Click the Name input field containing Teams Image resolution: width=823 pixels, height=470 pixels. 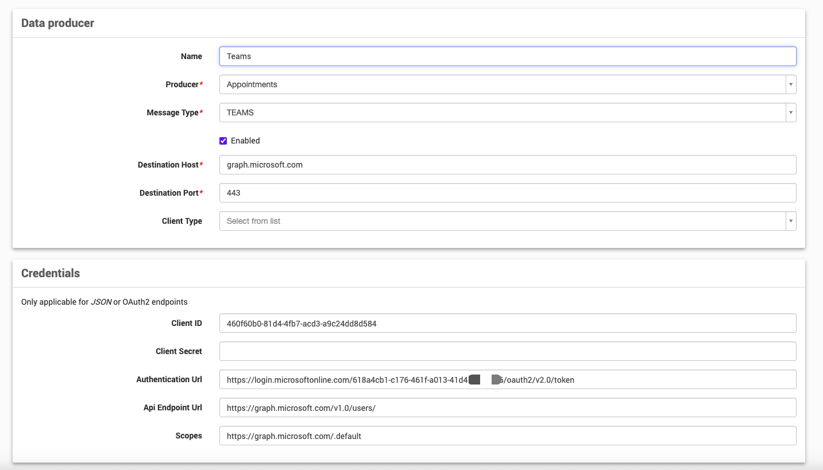tap(507, 56)
